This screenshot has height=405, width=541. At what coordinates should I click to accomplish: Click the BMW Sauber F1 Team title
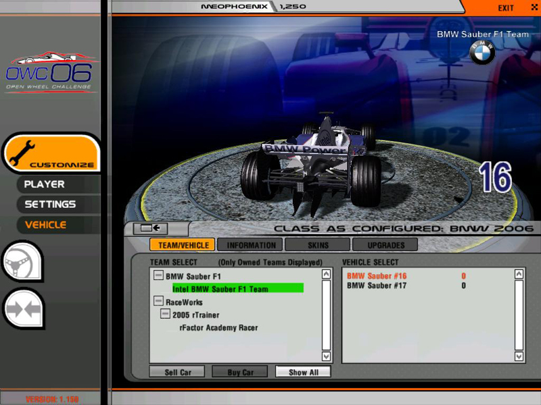click(x=483, y=34)
